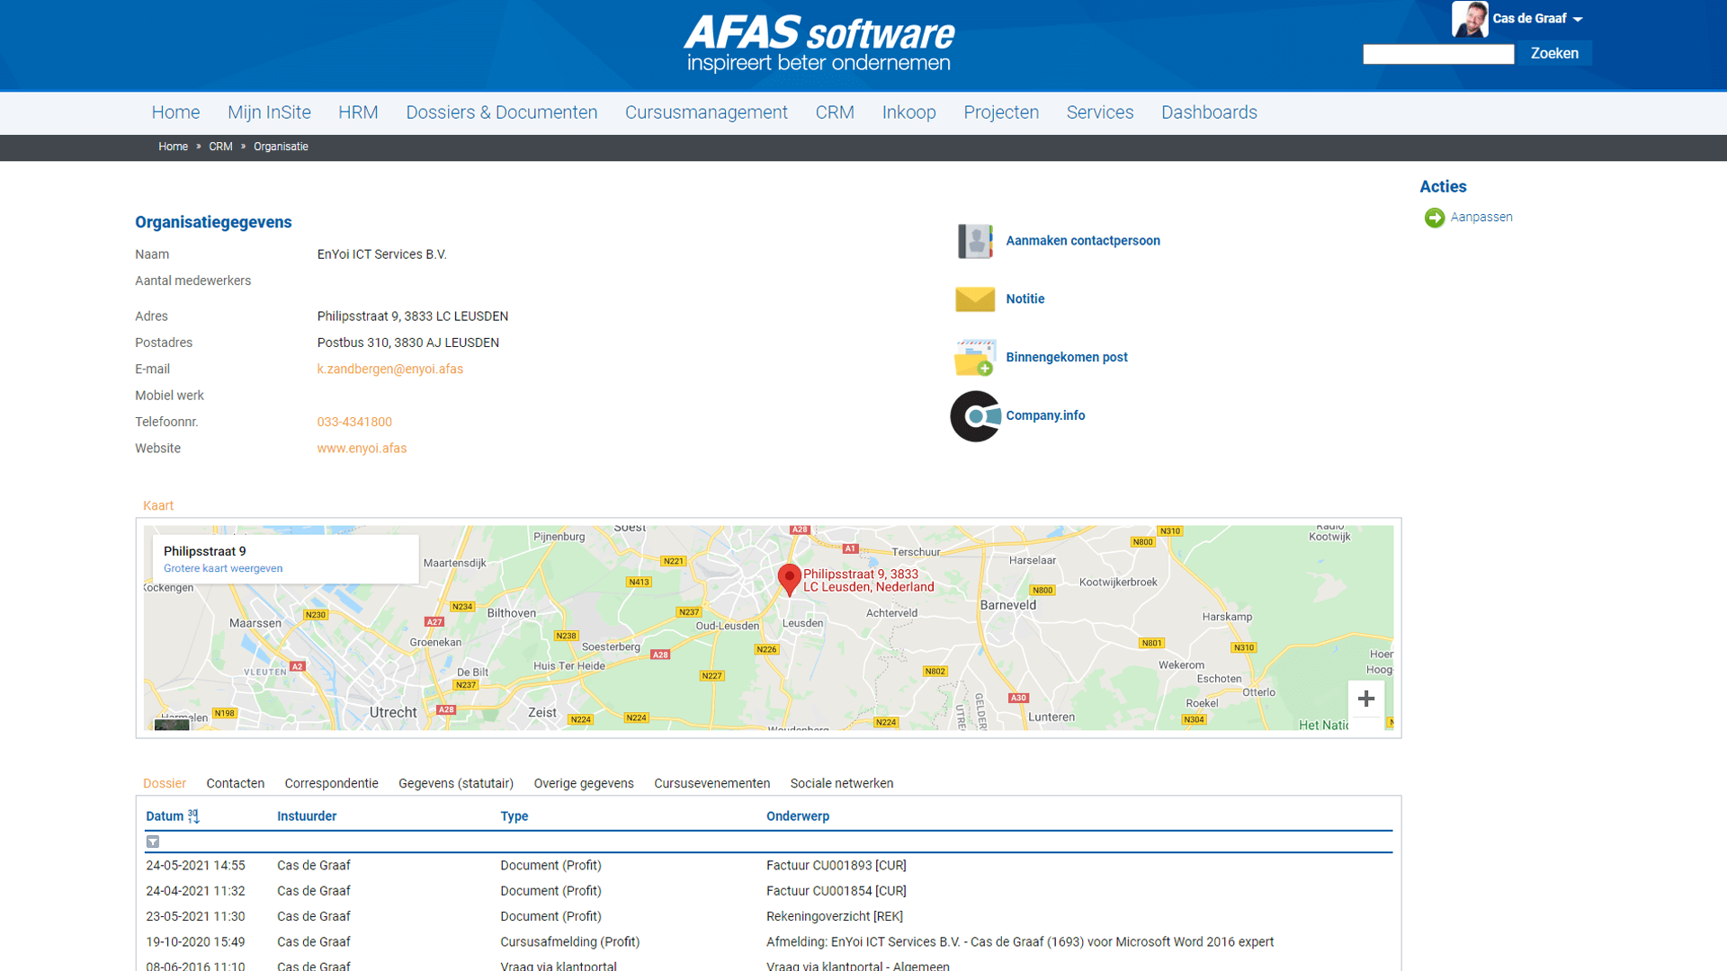Click the Aanpassen action link
This screenshot has height=971, width=1727.
[x=1481, y=218]
